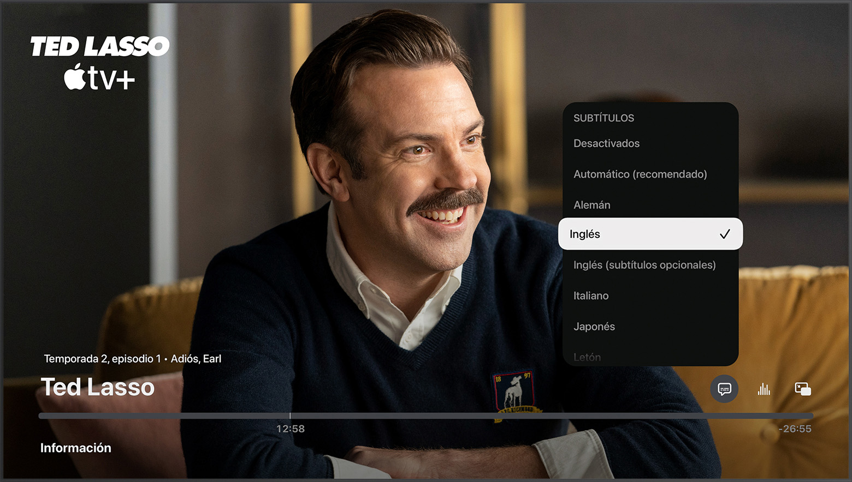
Task: Select Desactivados to turn off subtitles
Action: coord(606,143)
